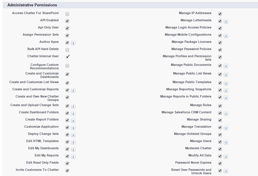Click info icon for Create Report Folders
This screenshot has width=258, height=176.
[73, 121]
